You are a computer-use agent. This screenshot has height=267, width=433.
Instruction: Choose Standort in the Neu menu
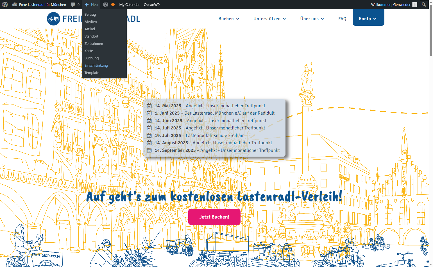pyautogui.click(x=104, y=36)
